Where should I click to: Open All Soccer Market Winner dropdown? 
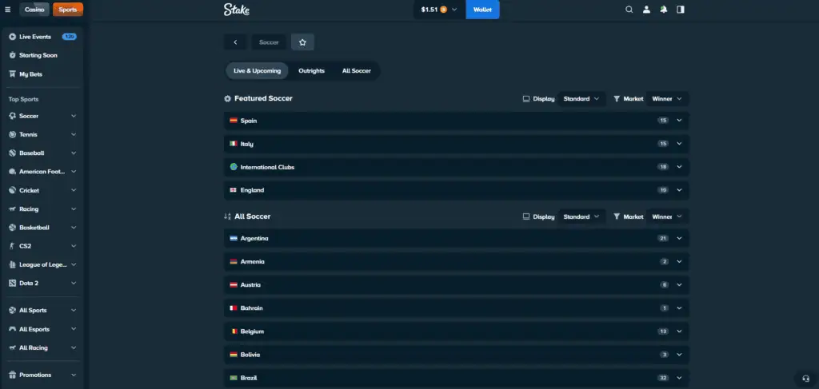point(667,216)
